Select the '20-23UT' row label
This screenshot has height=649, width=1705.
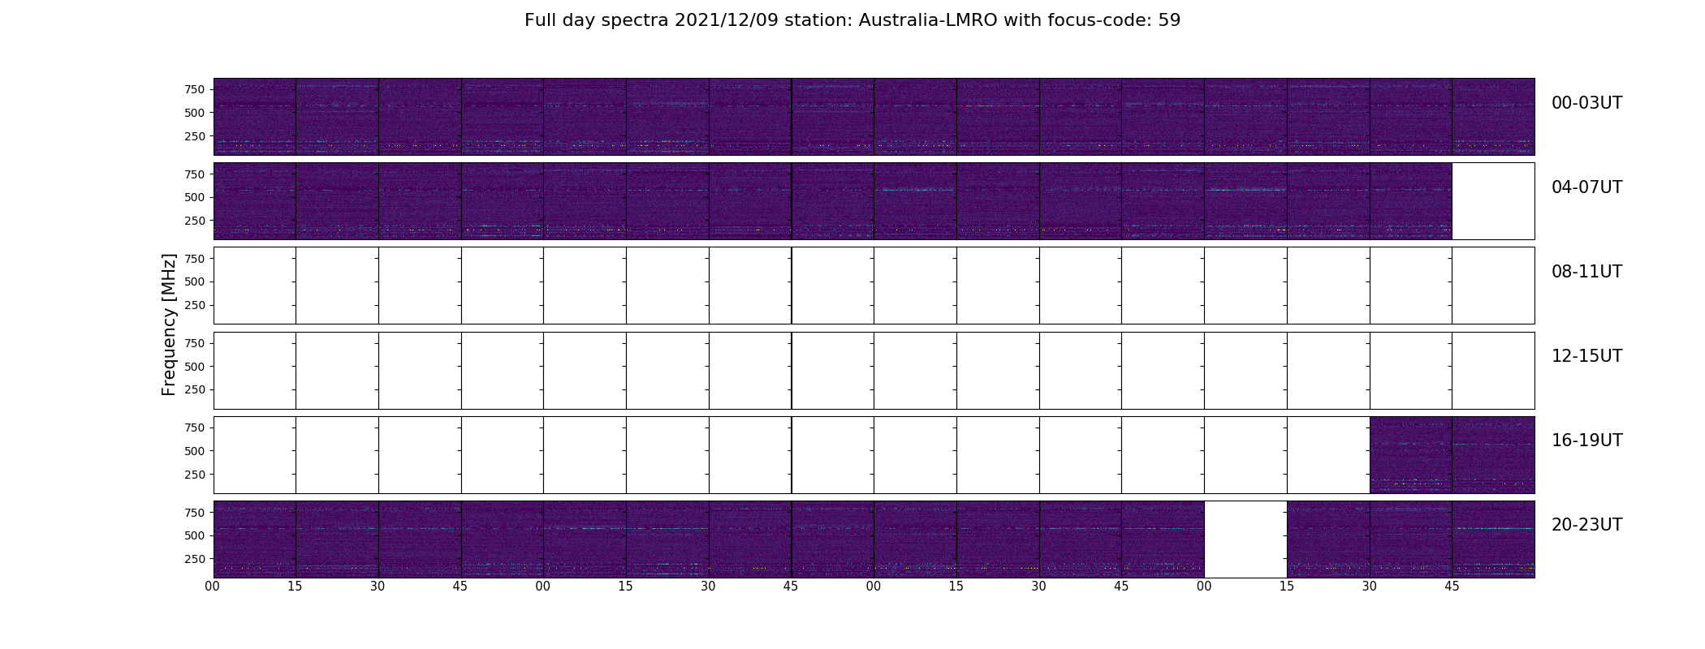click(1586, 525)
